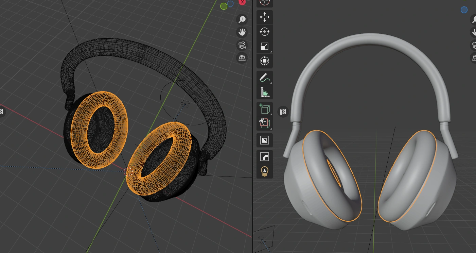The height and width of the screenshot is (253, 476).
Task: Select the Move tool in the toolbar
Action: point(264,17)
